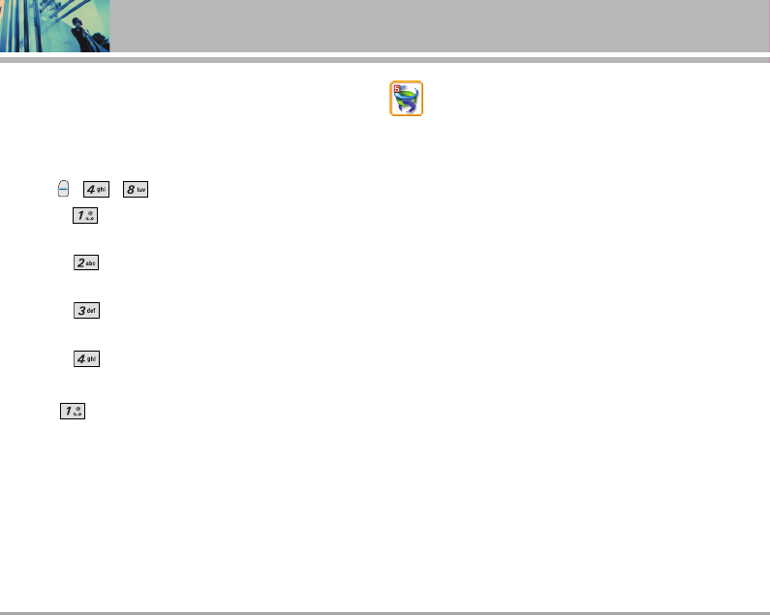Click the blue line on soft key icon
Screen dimensions: 770x615
click(x=63, y=189)
